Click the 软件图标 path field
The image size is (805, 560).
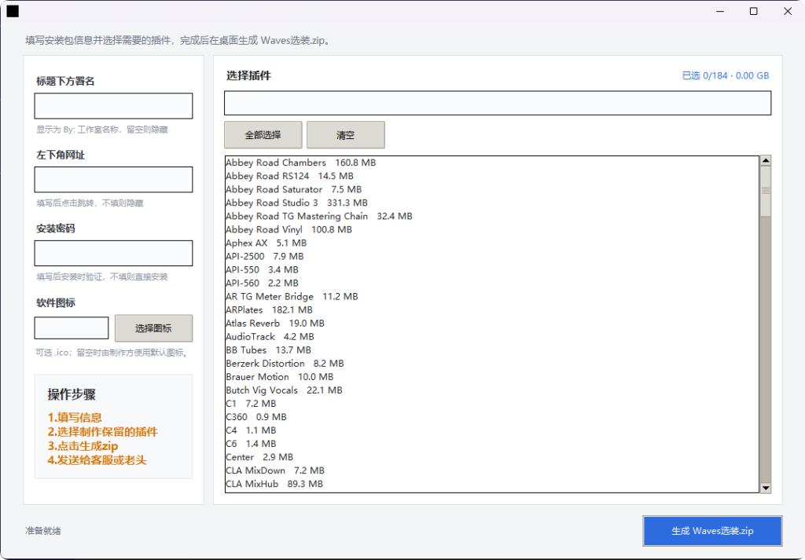click(x=72, y=328)
